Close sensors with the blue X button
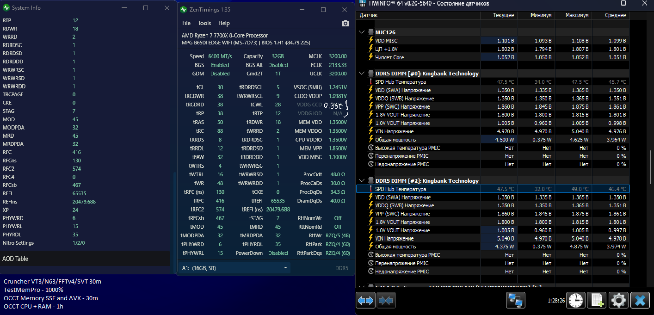This screenshot has height=315, width=654. [x=640, y=301]
